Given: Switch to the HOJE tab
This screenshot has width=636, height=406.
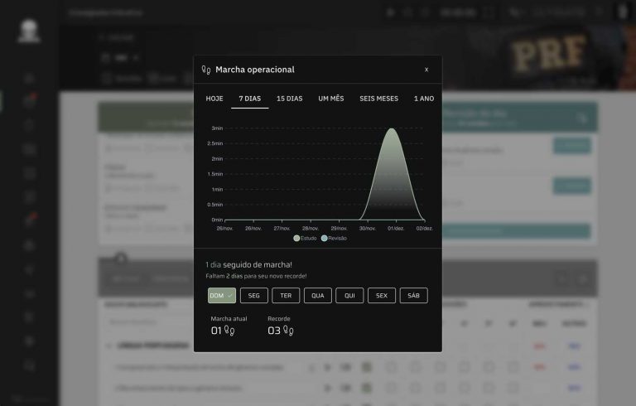Looking at the screenshot, I should (214, 99).
